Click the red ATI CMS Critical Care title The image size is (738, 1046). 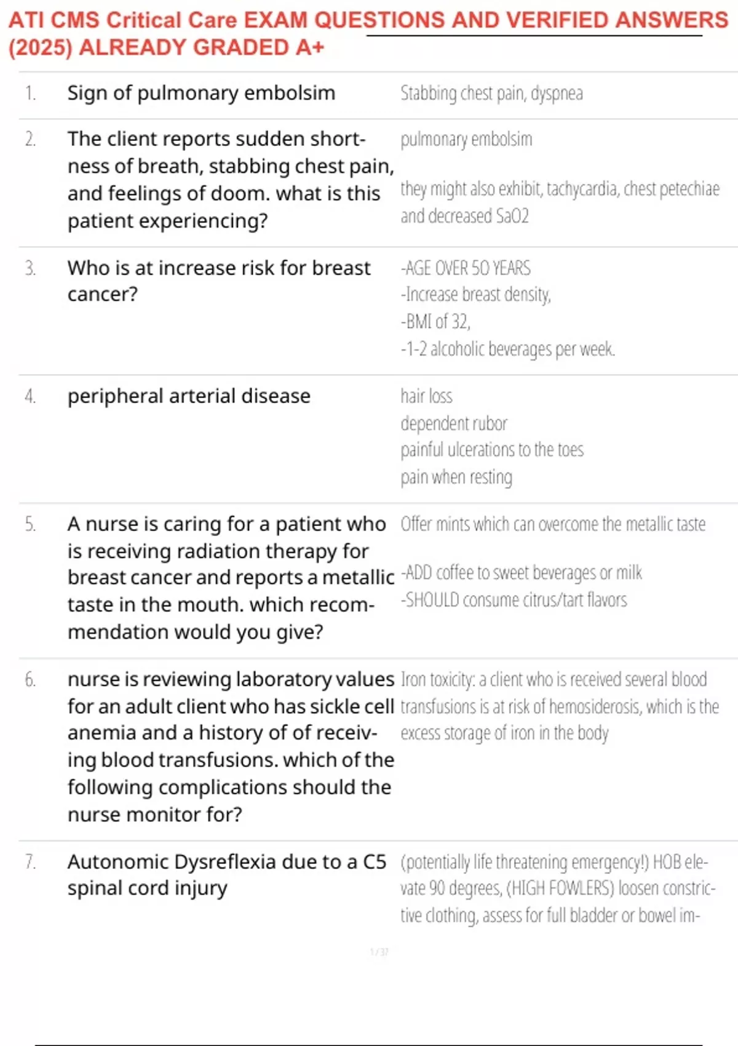tap(368, 33)
